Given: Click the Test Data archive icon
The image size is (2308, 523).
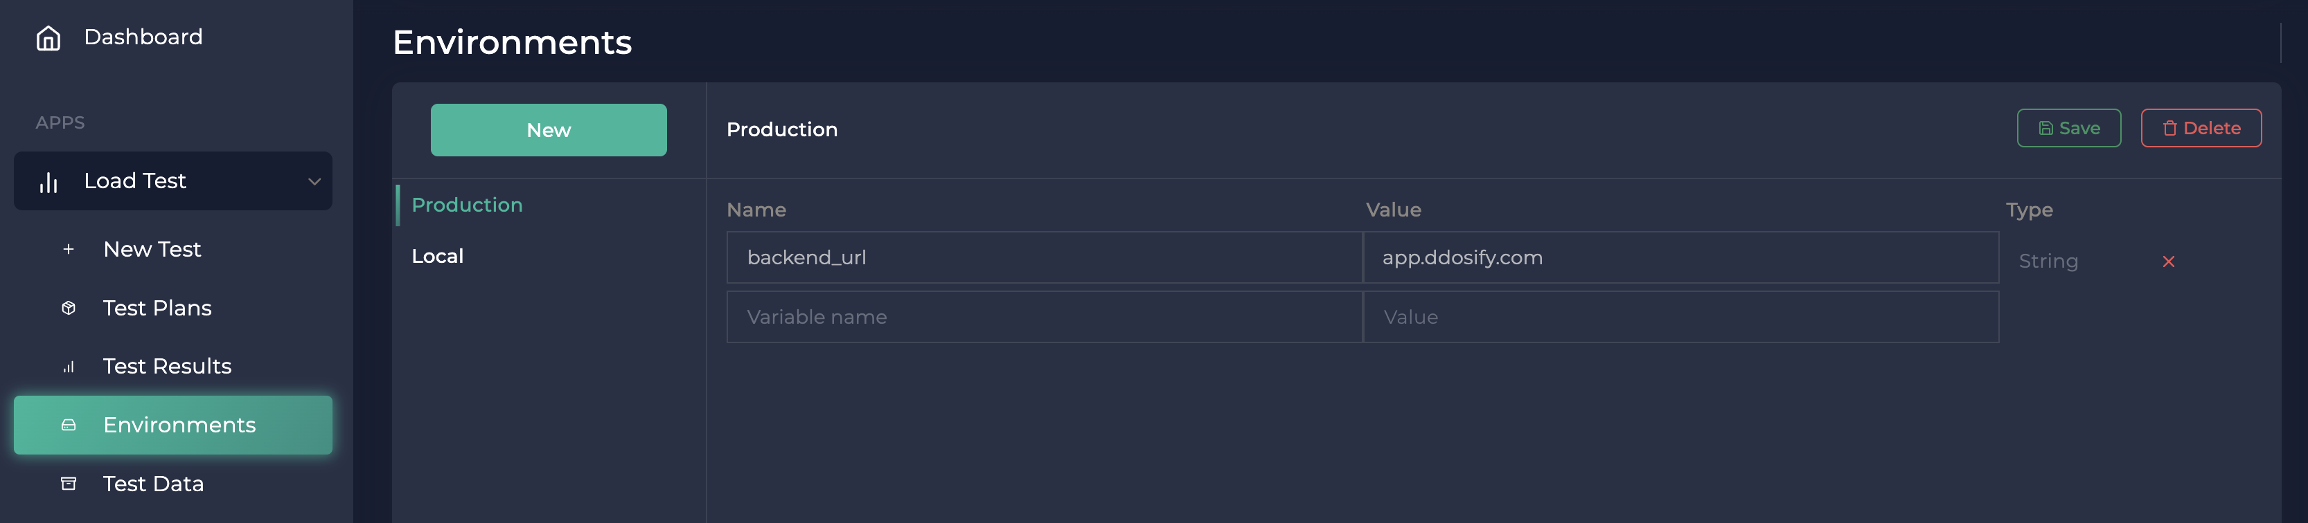Looking at the screenshot, I should point(69,484).
